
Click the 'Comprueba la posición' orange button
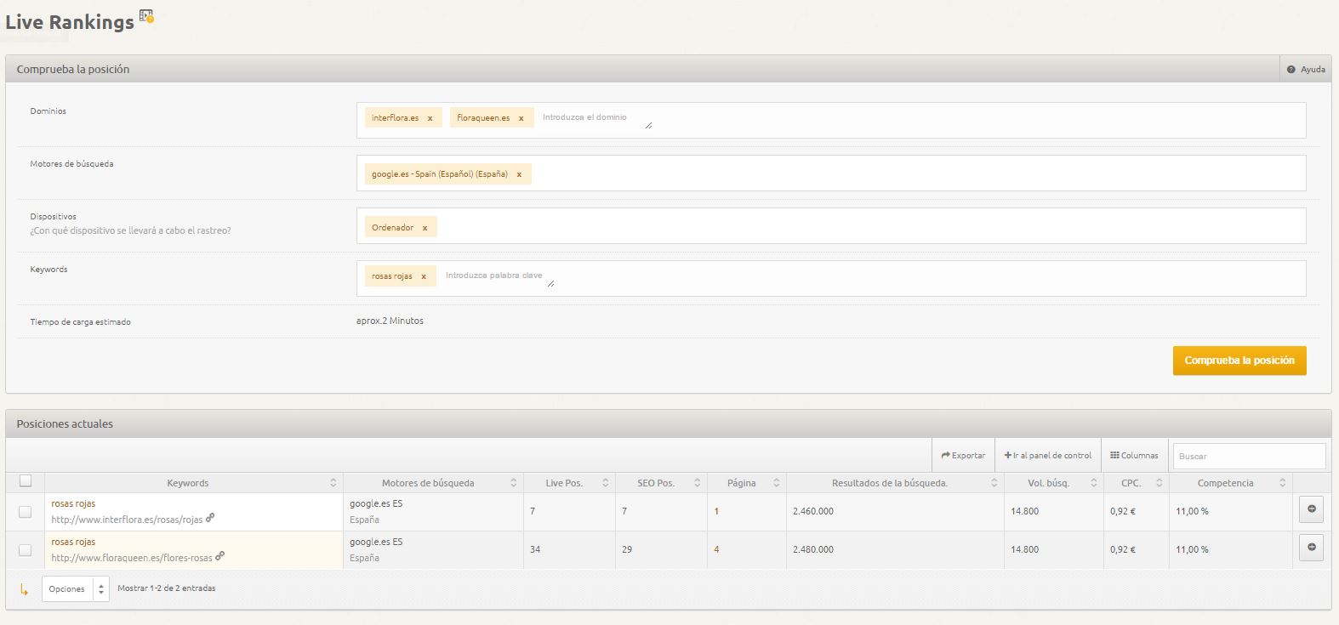(1239, 361)
